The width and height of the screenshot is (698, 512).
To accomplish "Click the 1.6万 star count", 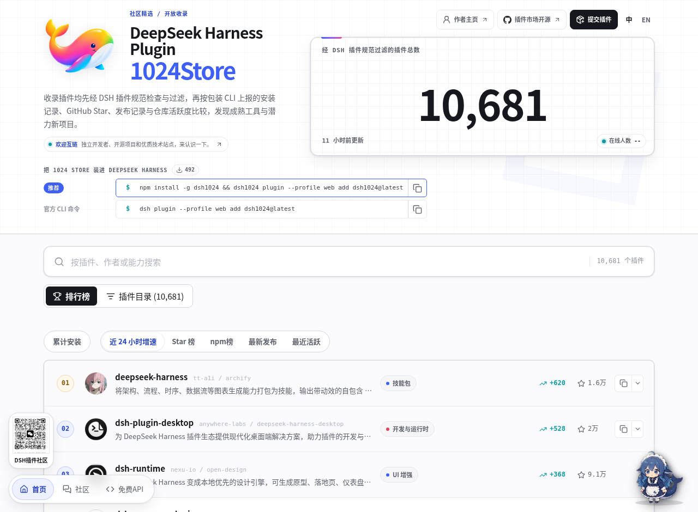I will click(x=592, y=383).
